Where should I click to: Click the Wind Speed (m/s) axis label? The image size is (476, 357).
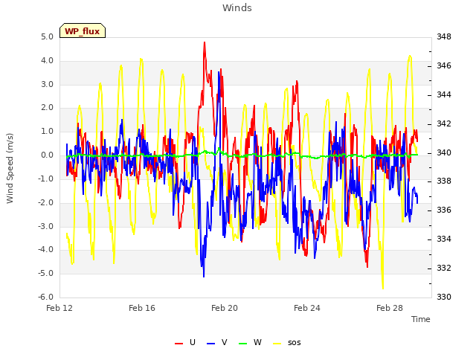click(10, 168)
